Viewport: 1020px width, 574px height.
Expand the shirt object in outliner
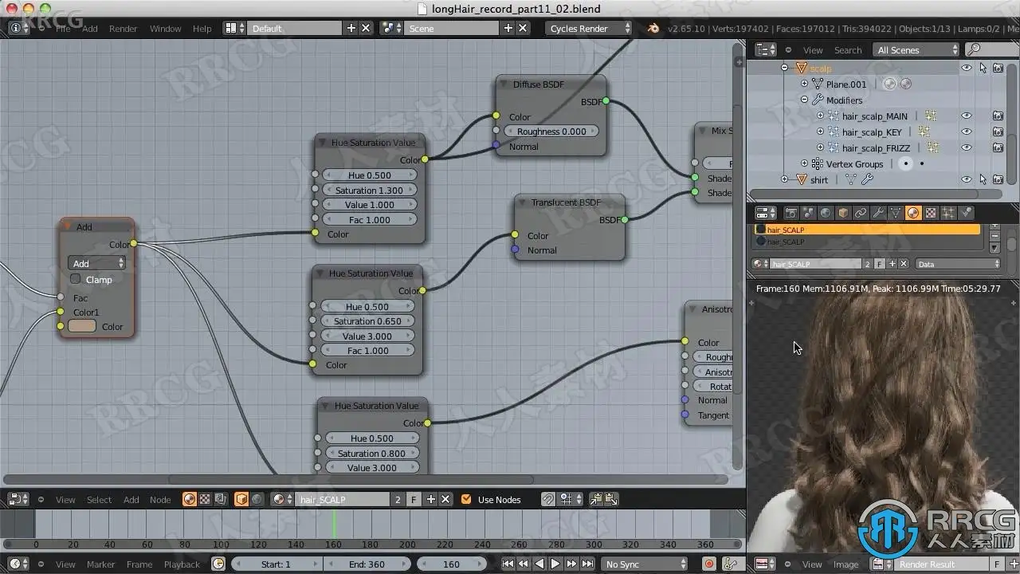tap(785, 179)
